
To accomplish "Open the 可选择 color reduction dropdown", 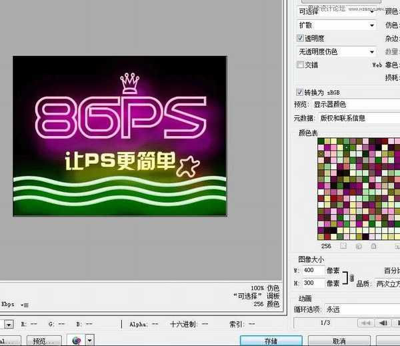I will pos(336,12).
